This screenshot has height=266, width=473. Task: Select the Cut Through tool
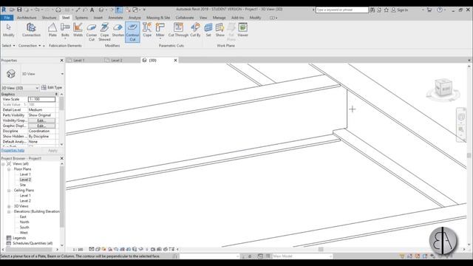pyautogui.click(x=178, y=30)
